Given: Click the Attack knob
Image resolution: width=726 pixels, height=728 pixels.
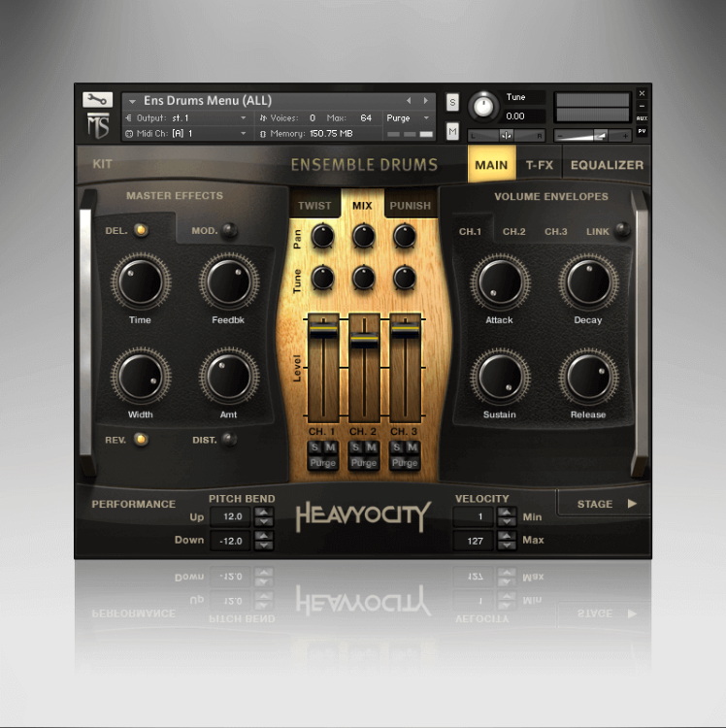Looking at the screenshot, I should tap(500, 282).
